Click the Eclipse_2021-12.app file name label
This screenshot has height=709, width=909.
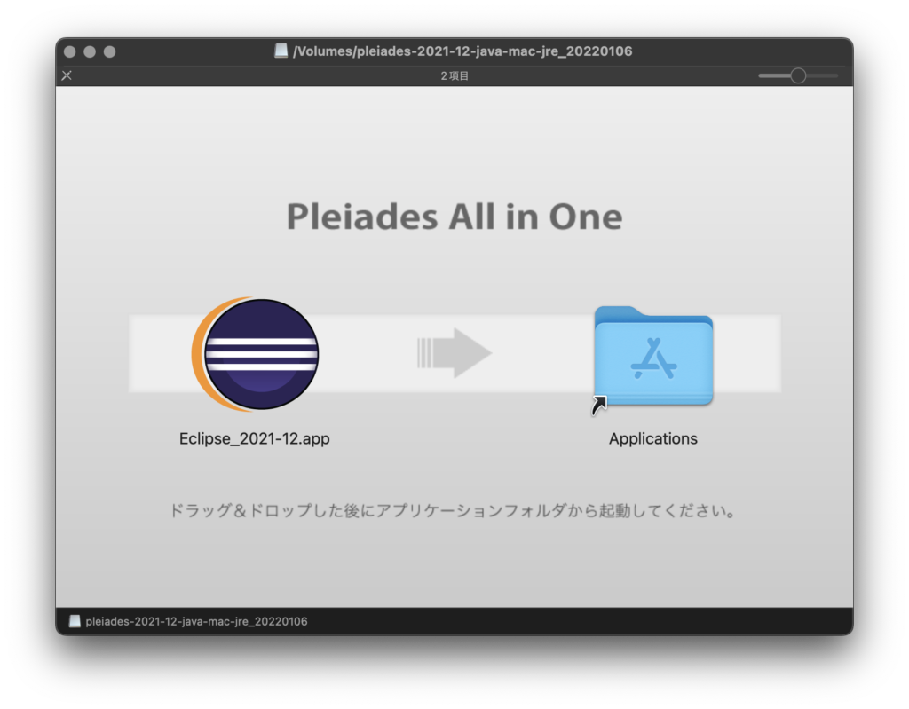coord(255,439)
